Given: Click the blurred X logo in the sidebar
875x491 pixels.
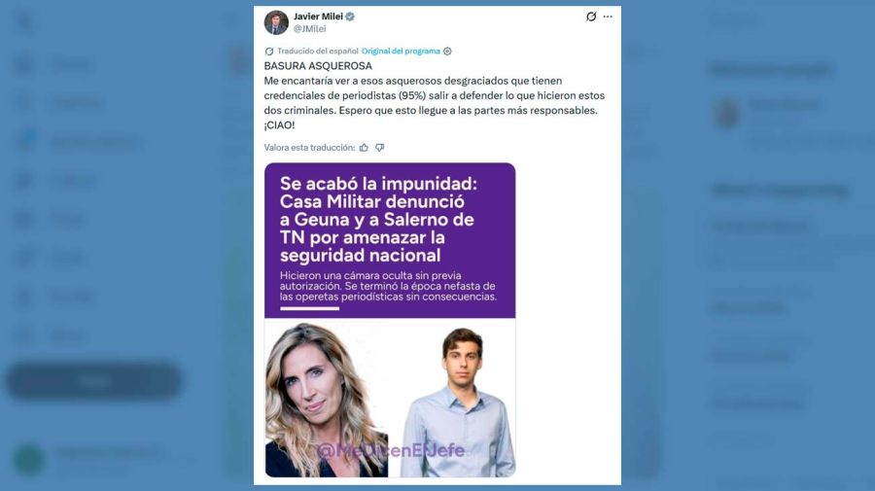Looking at the screenshot, I should (x=25, y=23).
